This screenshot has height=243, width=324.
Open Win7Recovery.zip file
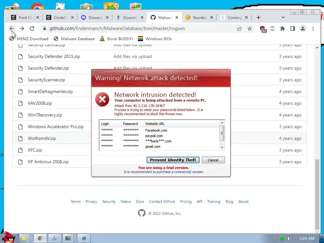point(45,115)
